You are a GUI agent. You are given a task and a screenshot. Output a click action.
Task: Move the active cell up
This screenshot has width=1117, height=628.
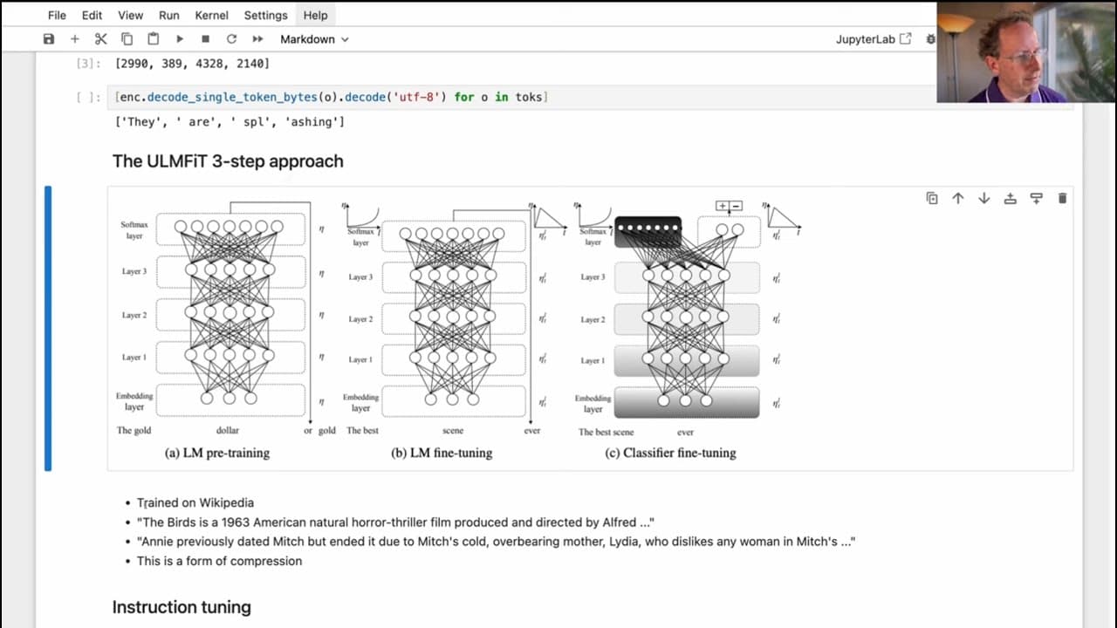tap(958, 199)
